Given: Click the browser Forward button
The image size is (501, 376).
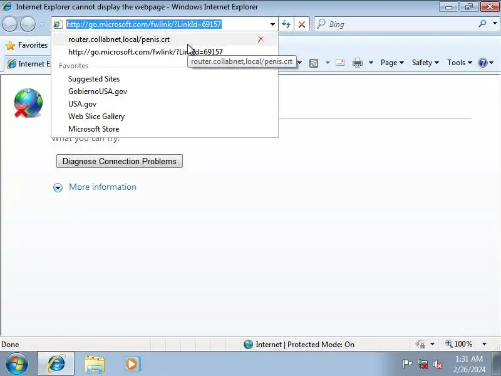Looking at the screenshot, I should (28, 24).
